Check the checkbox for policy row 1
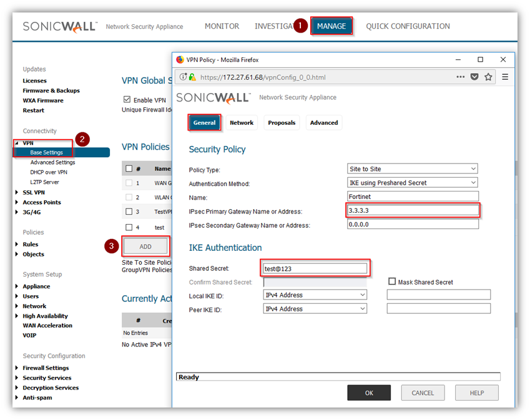 [x=129, y=183]
